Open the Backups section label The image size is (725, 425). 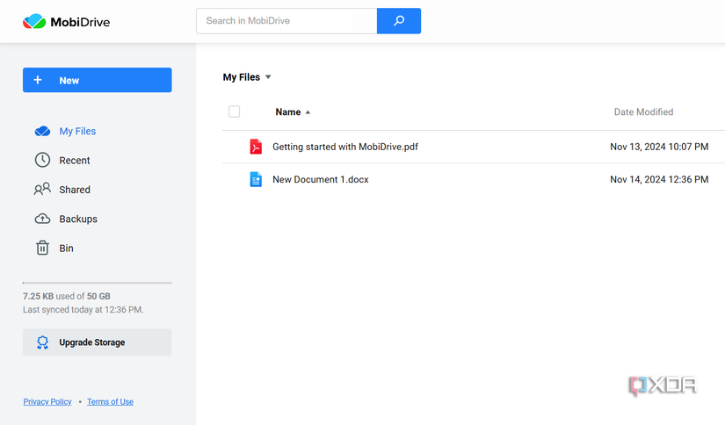[x=78, y=219]
